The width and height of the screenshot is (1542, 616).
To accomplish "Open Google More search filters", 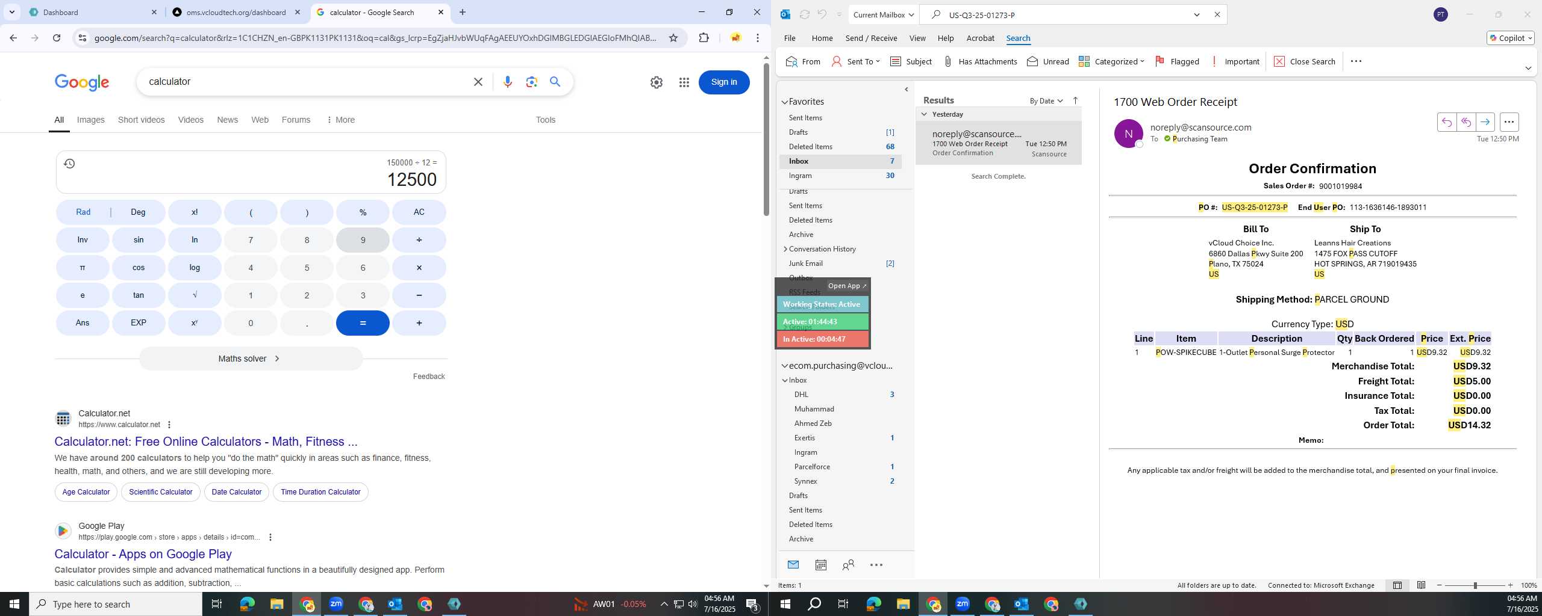I will pos(340,120).
